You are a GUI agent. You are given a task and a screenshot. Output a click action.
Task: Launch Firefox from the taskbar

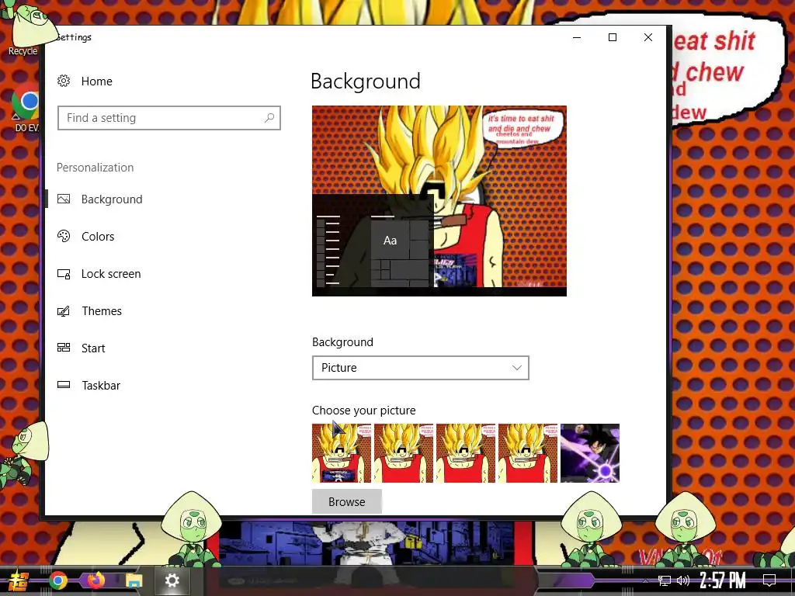click(x=95, y=580)
